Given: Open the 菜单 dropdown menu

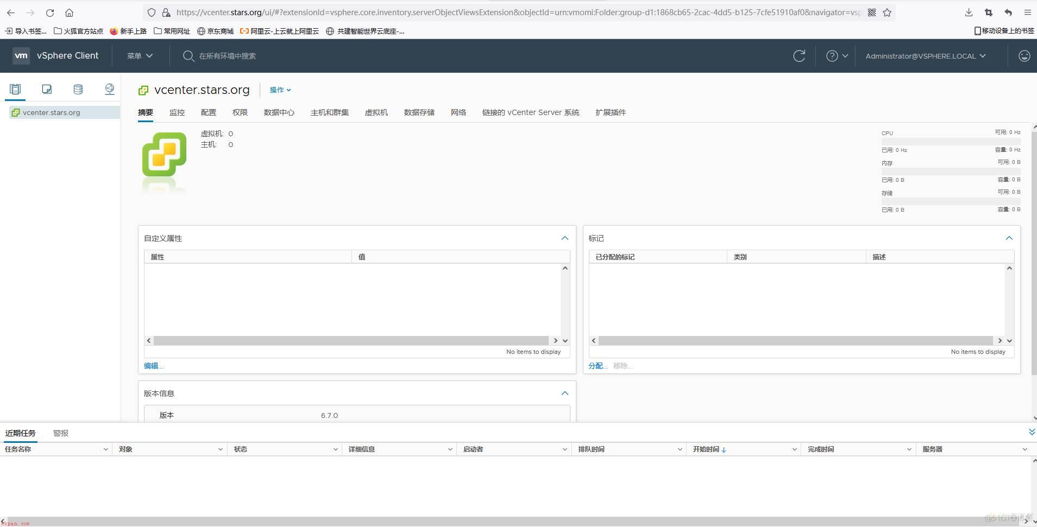Looking at the screenshot, I should (140, 56).
